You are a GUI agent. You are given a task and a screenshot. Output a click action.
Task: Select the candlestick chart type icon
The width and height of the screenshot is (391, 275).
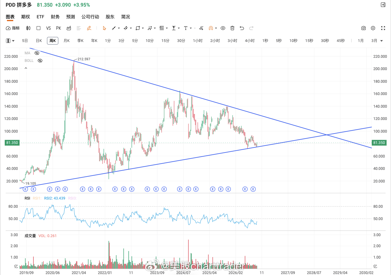(x=28, y=28)
